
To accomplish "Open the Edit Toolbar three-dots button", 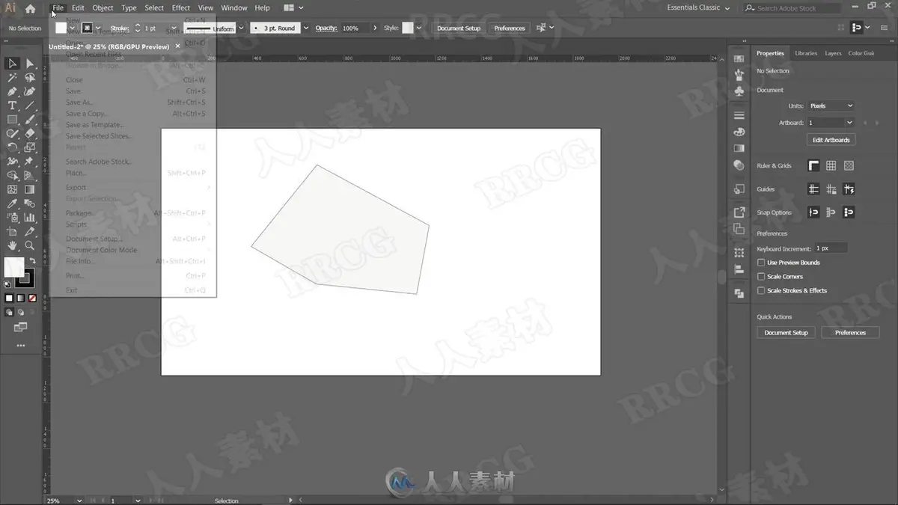I will [20, 346].
